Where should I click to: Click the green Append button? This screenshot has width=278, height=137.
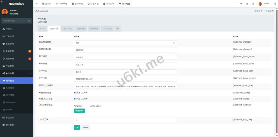tap(79, 111)
